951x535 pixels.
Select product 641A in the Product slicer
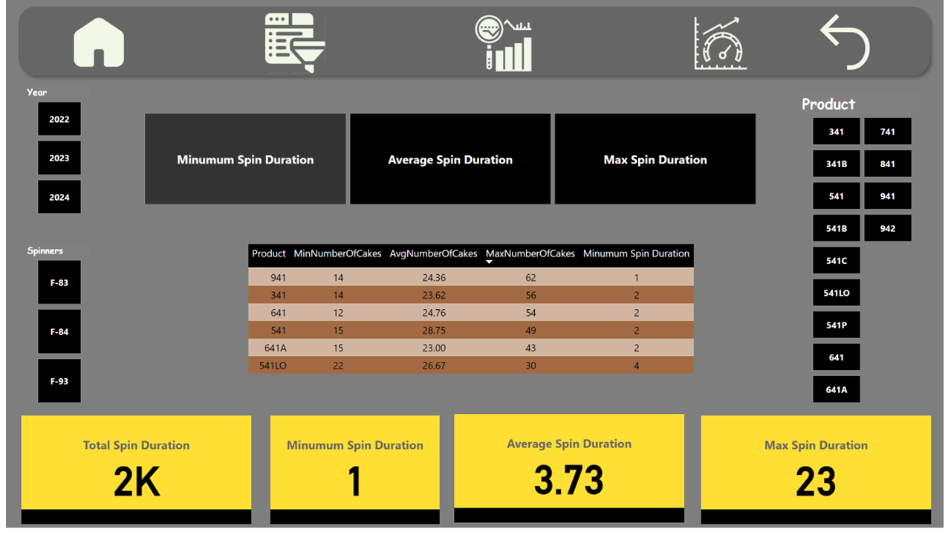coord(836,389)
